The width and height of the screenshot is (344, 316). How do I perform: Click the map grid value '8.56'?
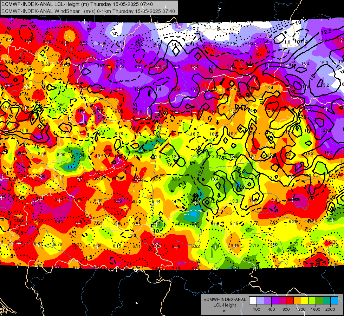point(42,154)
